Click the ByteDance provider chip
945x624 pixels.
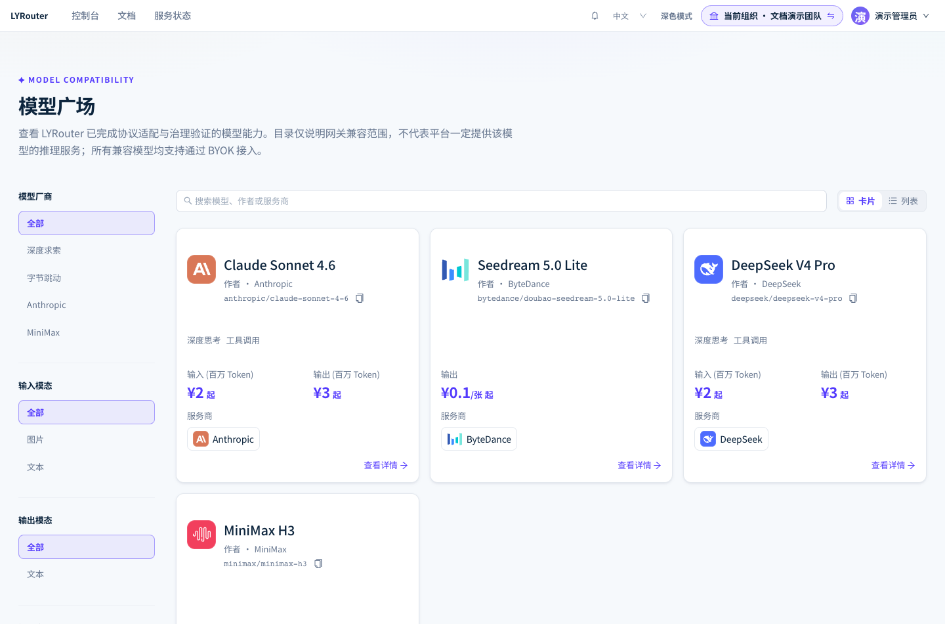coord(479,439)
